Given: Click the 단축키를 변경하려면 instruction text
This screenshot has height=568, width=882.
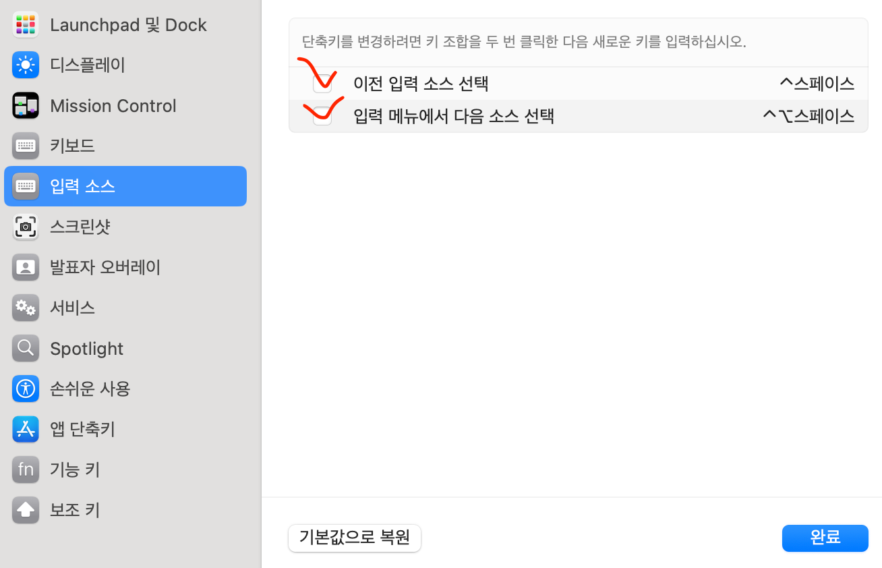Looking at the screenshot, I should coord(524,42).
